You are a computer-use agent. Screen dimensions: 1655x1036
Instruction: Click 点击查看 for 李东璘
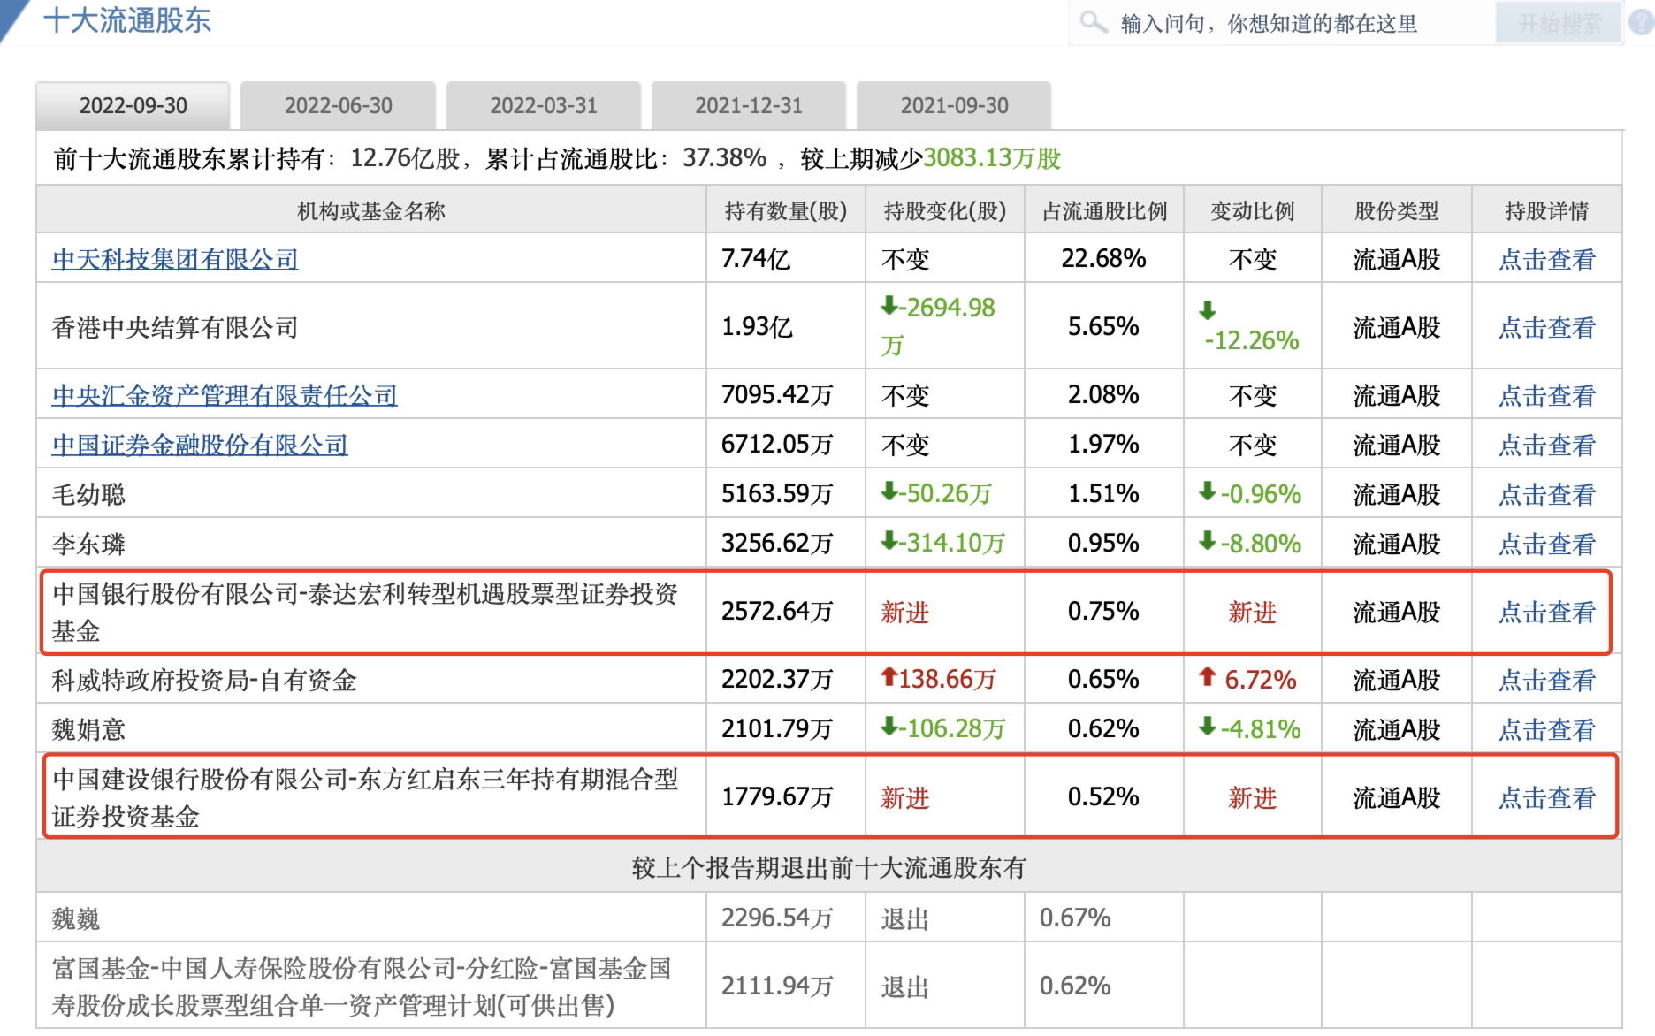pos(1547,544)
